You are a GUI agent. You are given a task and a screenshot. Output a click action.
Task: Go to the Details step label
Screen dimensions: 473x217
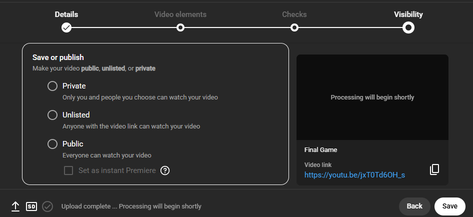[x=66, y=14]
